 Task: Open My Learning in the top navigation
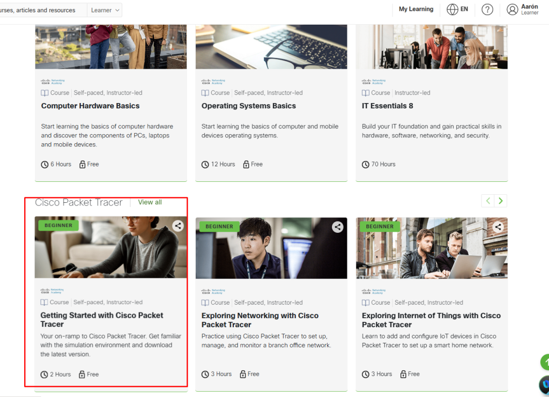[416, 9]
